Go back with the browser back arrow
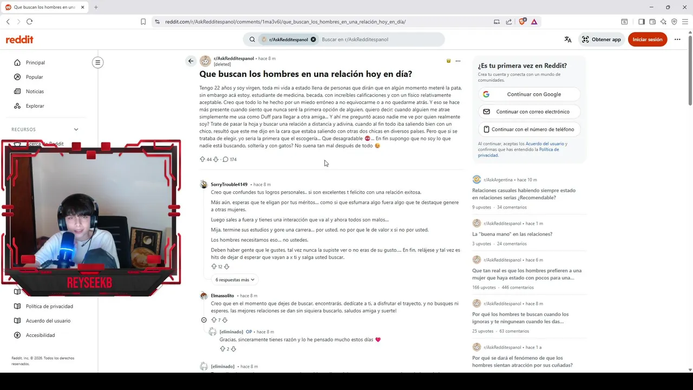Screen dimensions: 693x390 [8, 22]
